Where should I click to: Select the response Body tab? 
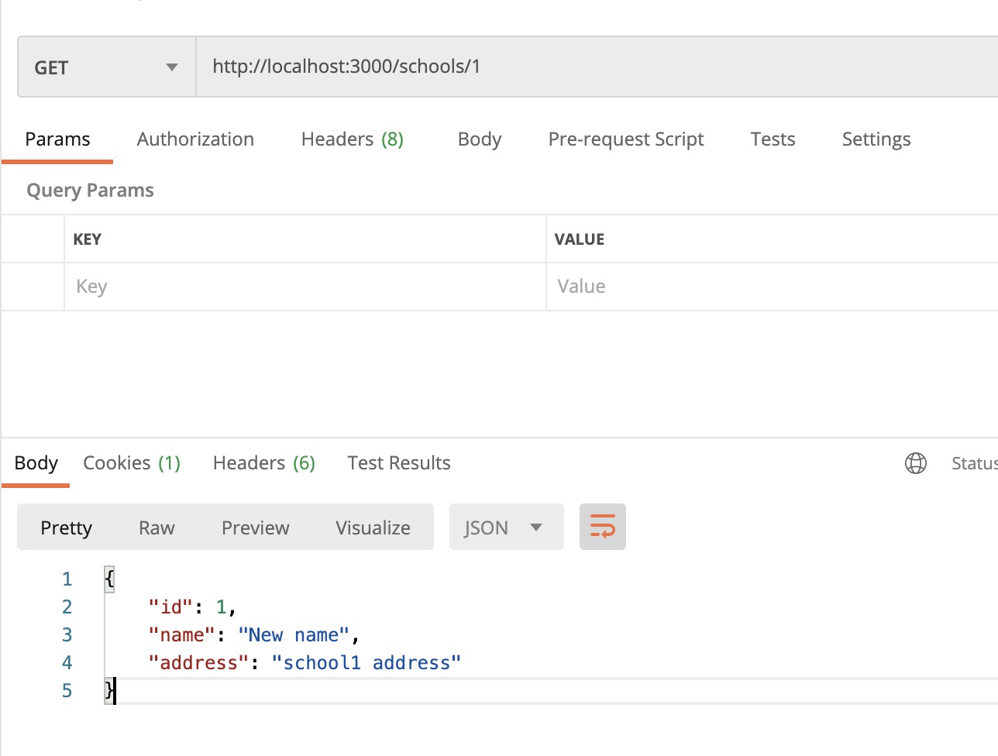pyautogui.click(x=36, y=463)
